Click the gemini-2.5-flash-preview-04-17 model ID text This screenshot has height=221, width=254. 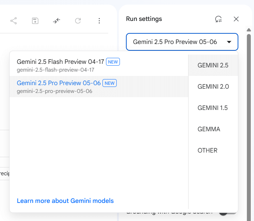55,70
